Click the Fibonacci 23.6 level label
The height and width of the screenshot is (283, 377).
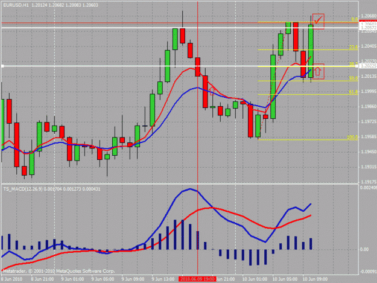[353, 47]
